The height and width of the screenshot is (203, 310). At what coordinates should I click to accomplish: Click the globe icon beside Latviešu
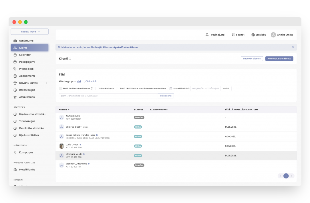tap(253, 35)
